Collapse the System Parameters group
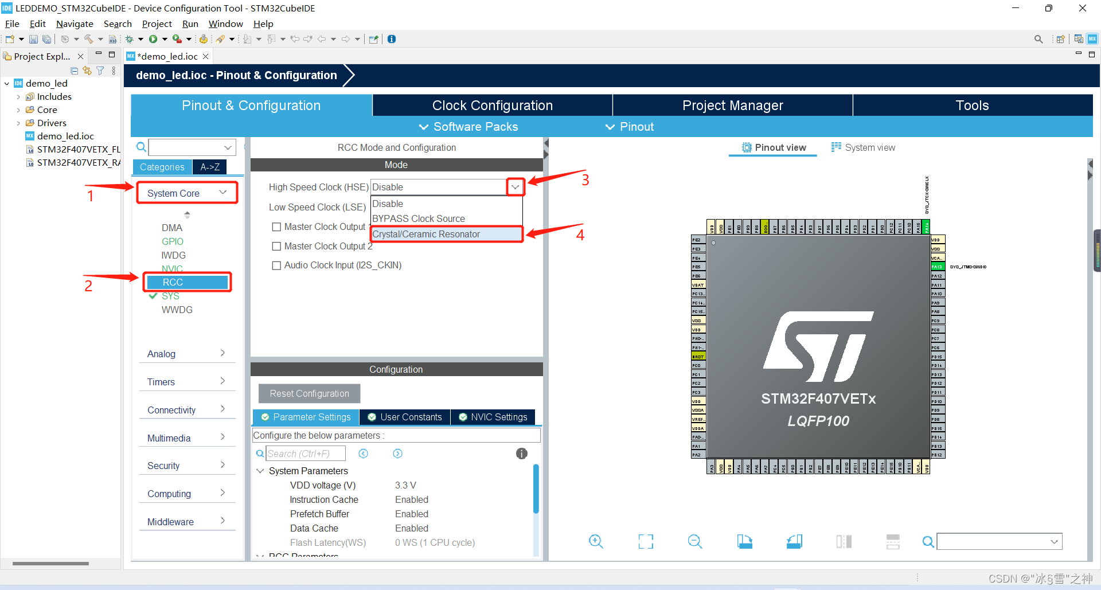1101x590 pixels. tap(260, 471)
